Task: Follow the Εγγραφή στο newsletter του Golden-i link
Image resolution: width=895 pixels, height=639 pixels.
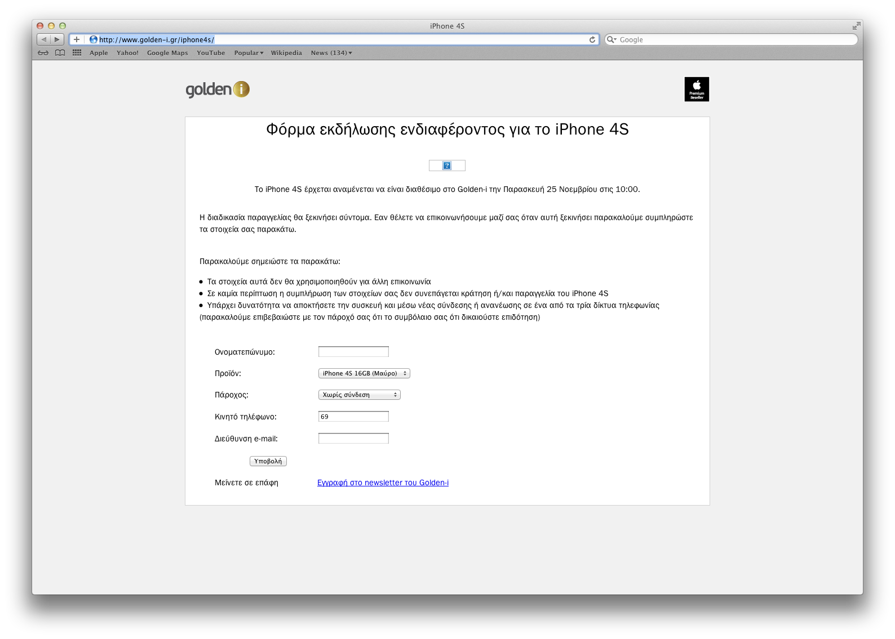Action: point(383,482)
